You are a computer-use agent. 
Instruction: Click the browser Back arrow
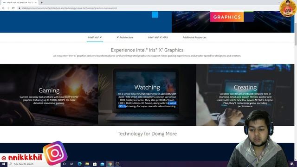point(3,8)
